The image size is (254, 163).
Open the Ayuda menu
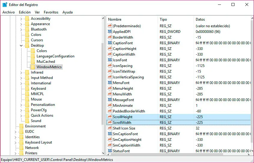(68, 12)
